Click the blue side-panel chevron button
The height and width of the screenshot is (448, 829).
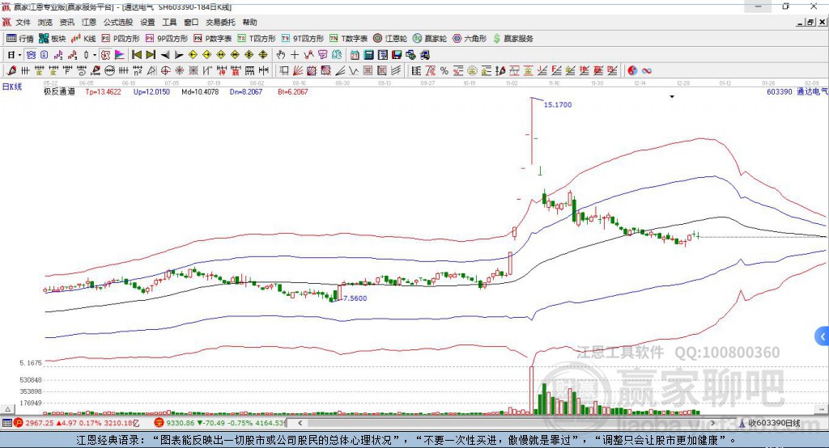(823, 336)
